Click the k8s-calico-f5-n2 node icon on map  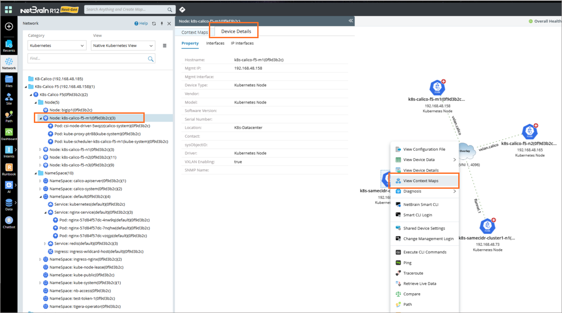(x=529, y=132)
